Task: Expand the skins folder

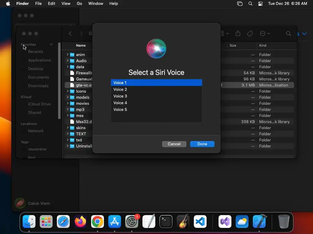Action: (x=68, y=128)
